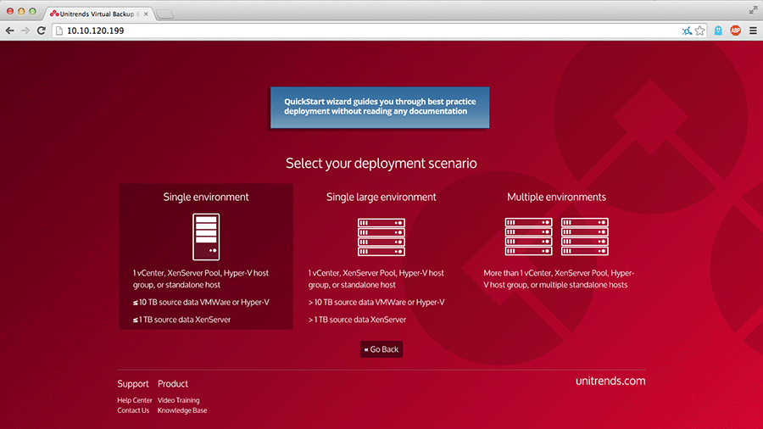Click the macOS red close window button
763x429 pixels.
tap(9, 11)
